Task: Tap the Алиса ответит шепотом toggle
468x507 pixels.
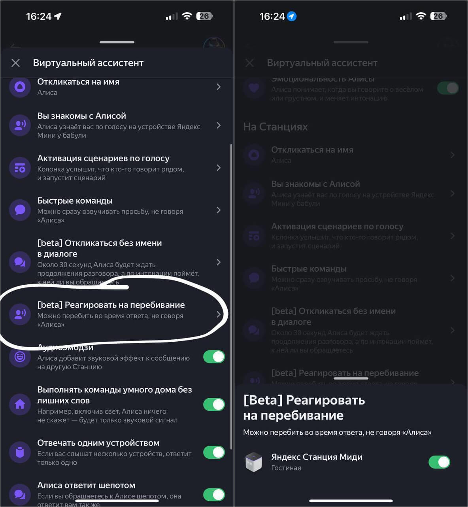Action: click(214, 494)
